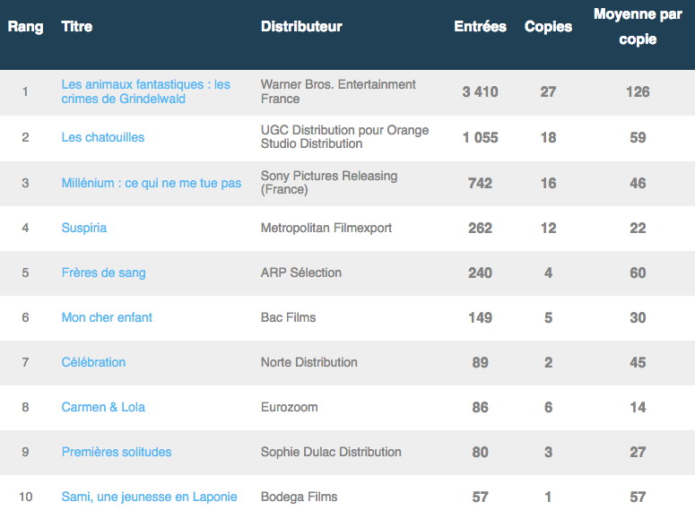The width and height of the screenshot is (695, 519).
Task: Click the Célébration film link
Action: click(x=93, y=362)
